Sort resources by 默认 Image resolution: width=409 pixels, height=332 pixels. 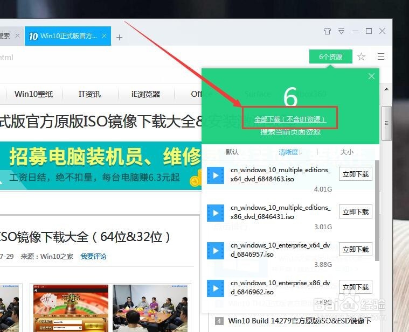(232, 152)
